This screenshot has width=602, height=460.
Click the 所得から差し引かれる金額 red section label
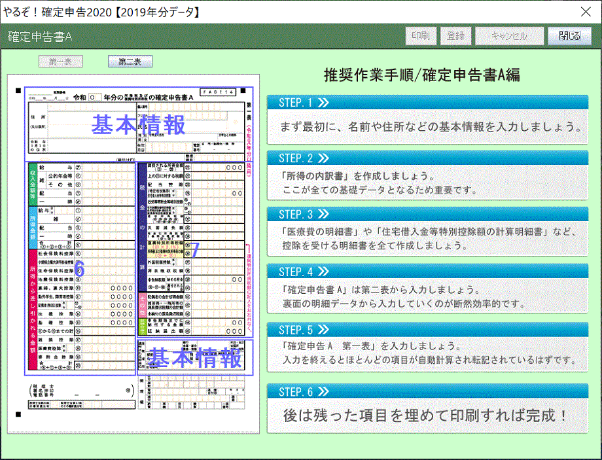(33, 310)
